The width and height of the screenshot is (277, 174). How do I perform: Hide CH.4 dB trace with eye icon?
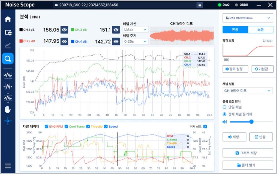coord(116,41)
